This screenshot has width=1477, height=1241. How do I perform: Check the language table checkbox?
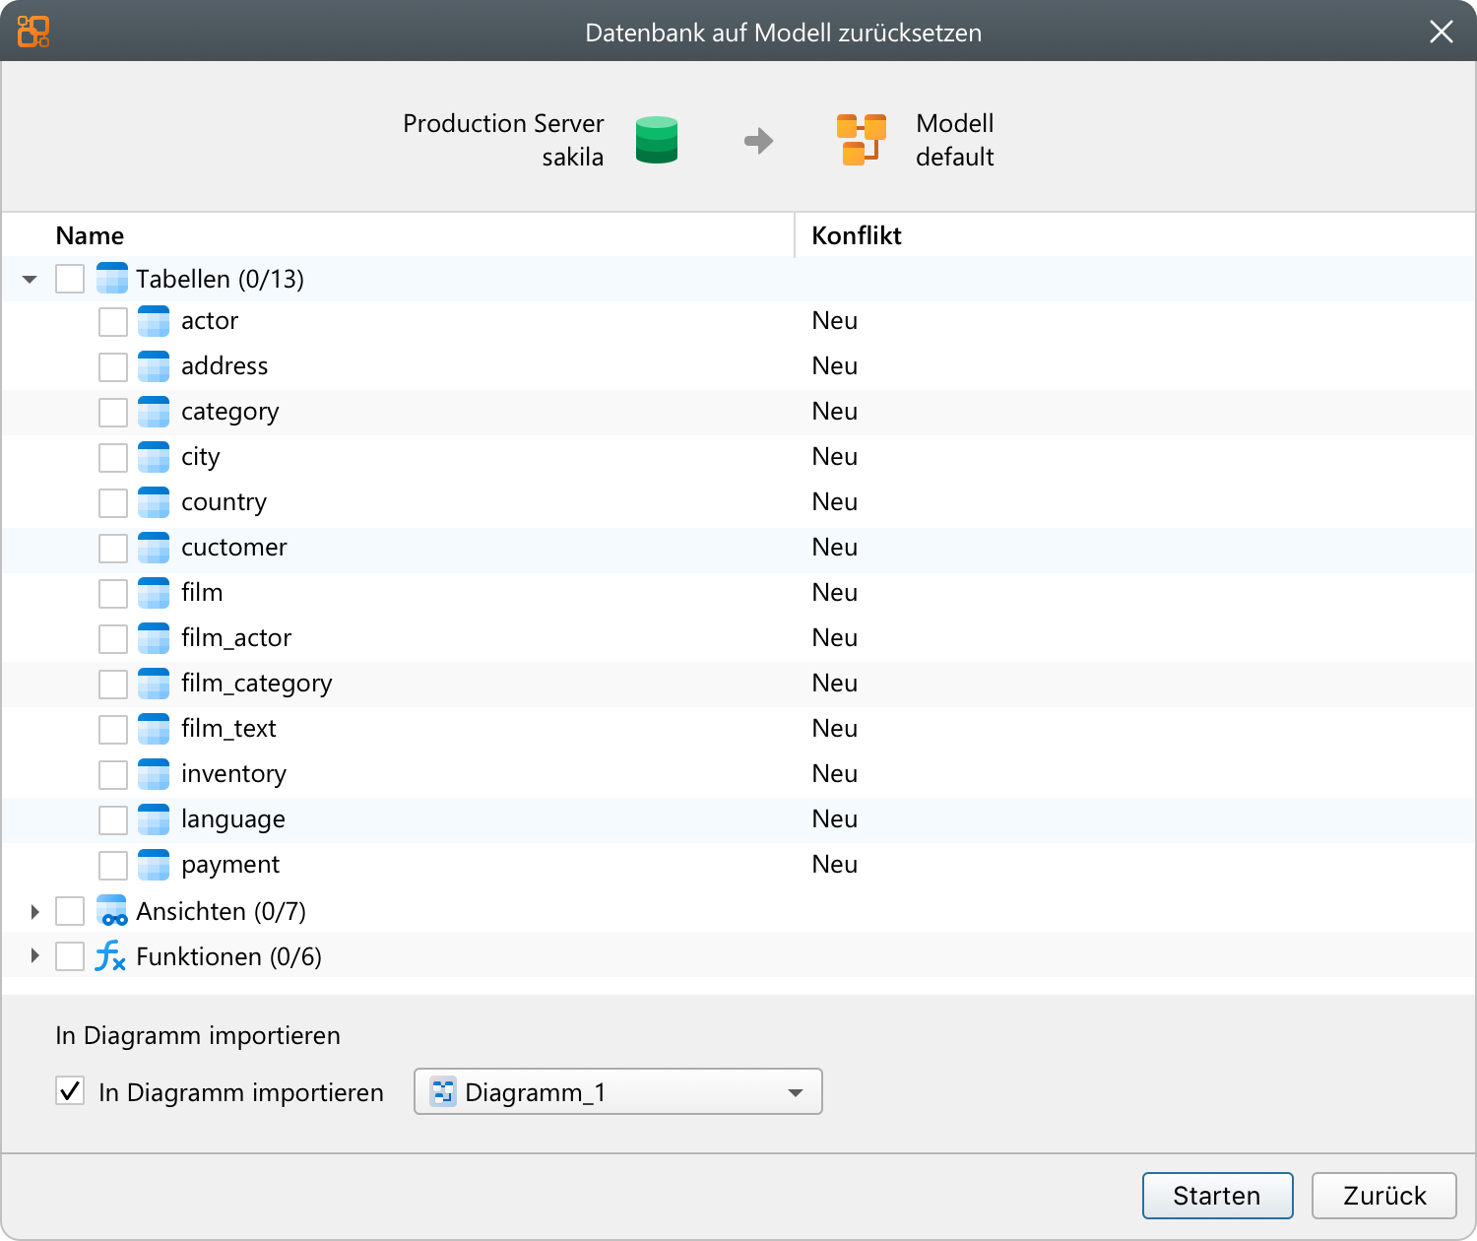(x=113, y=820)
